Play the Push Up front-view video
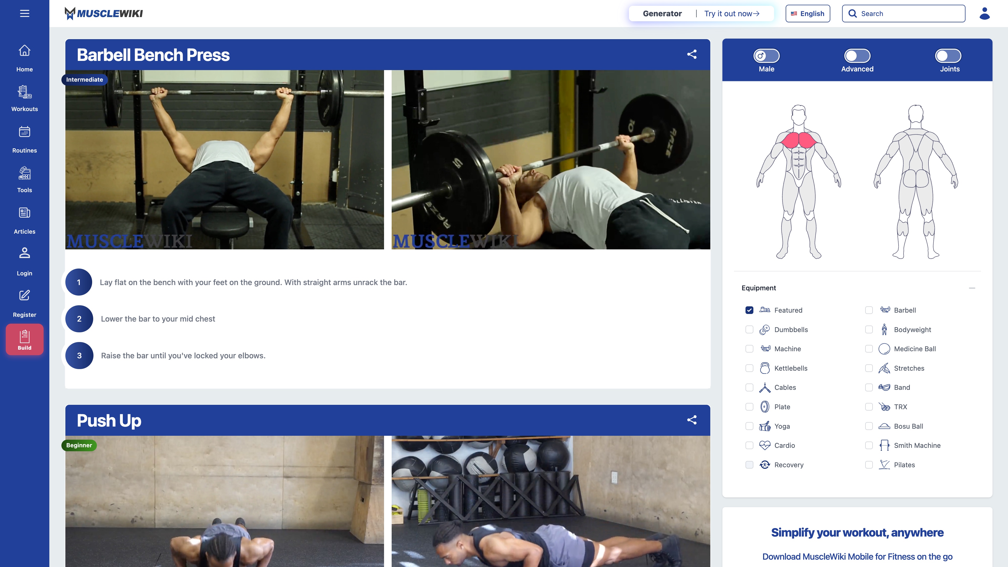The height and width of the screenshot is (567, 1008). [x=225, y=501]
